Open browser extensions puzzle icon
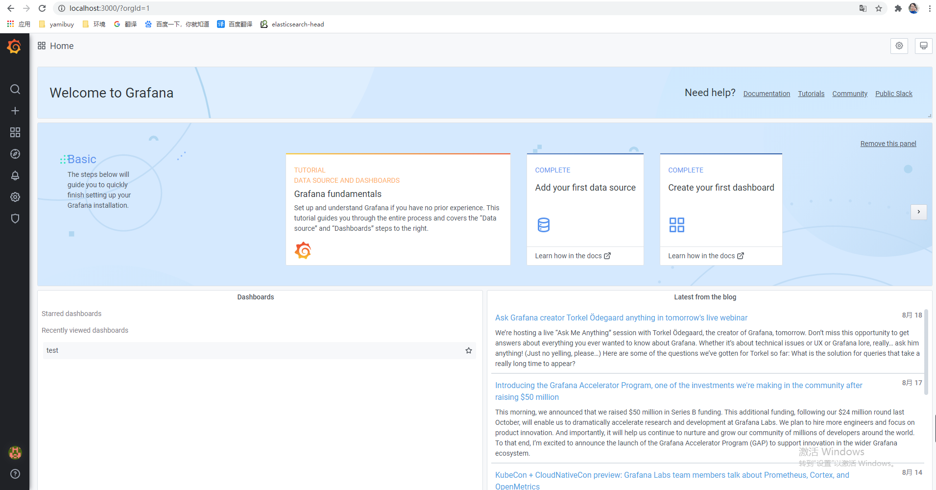This screenshot has height=490, width=936. (898, 8)
